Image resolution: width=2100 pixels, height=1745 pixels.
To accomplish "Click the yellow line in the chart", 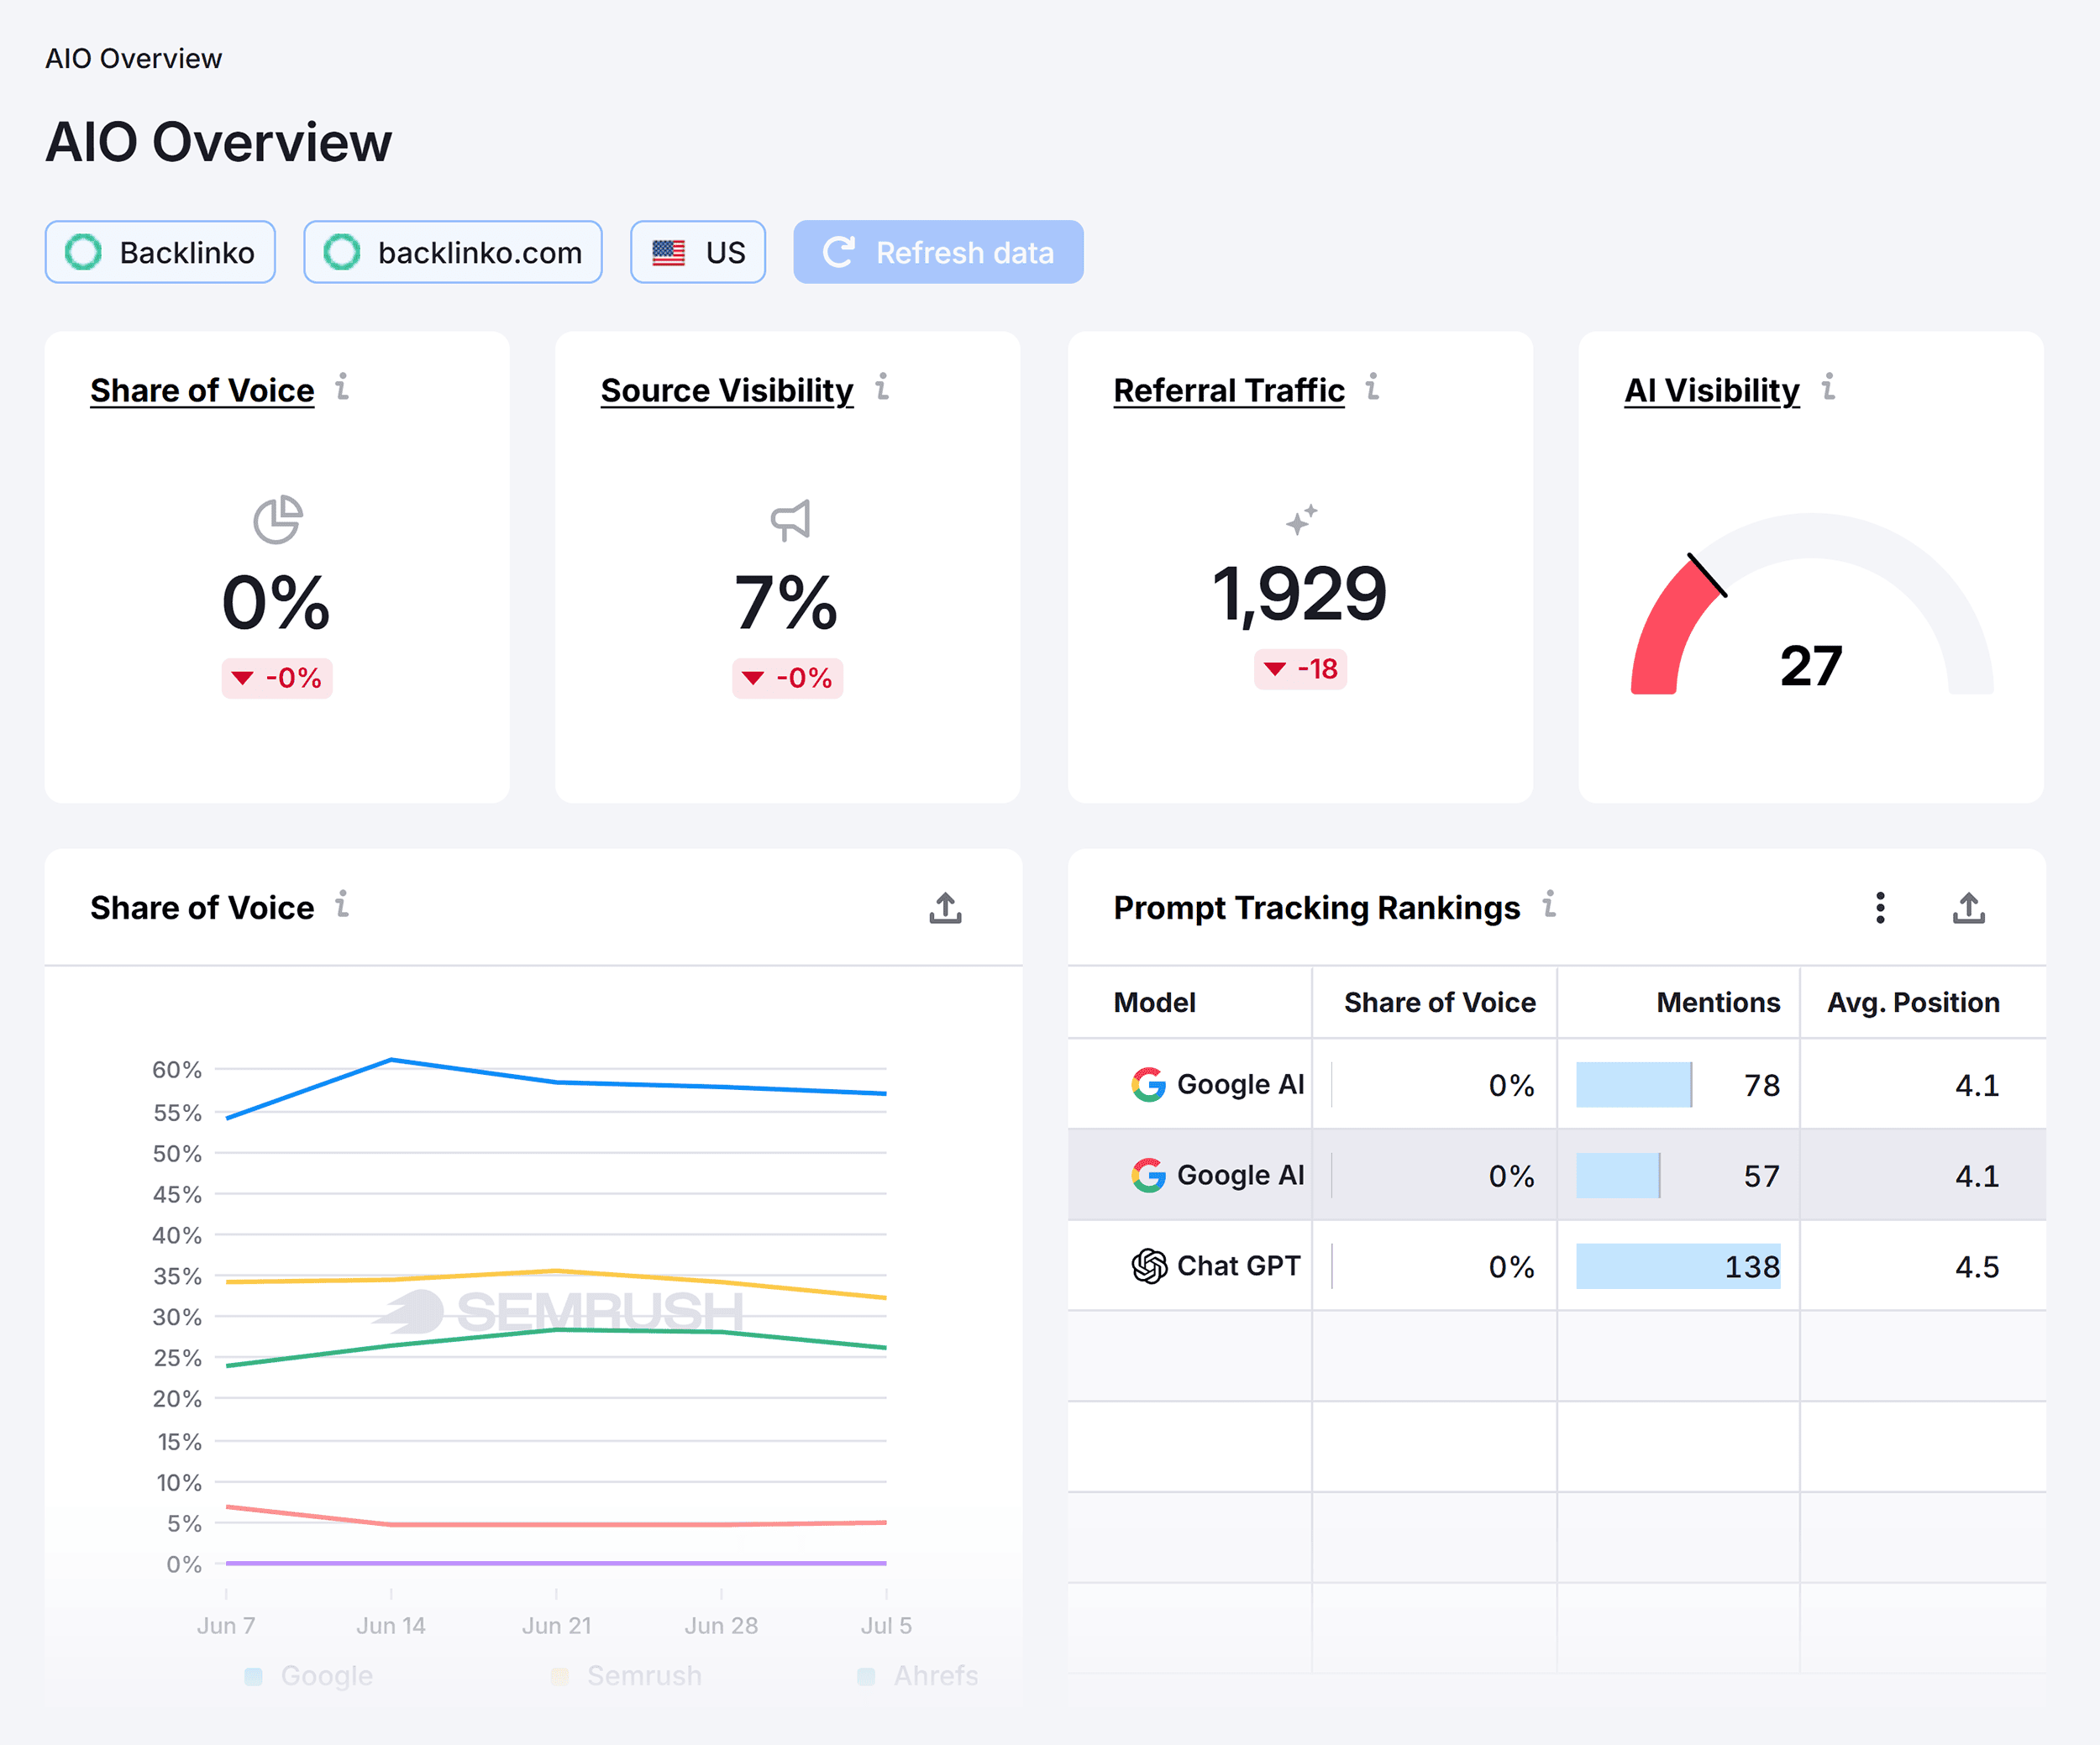I will [557, 1271].
